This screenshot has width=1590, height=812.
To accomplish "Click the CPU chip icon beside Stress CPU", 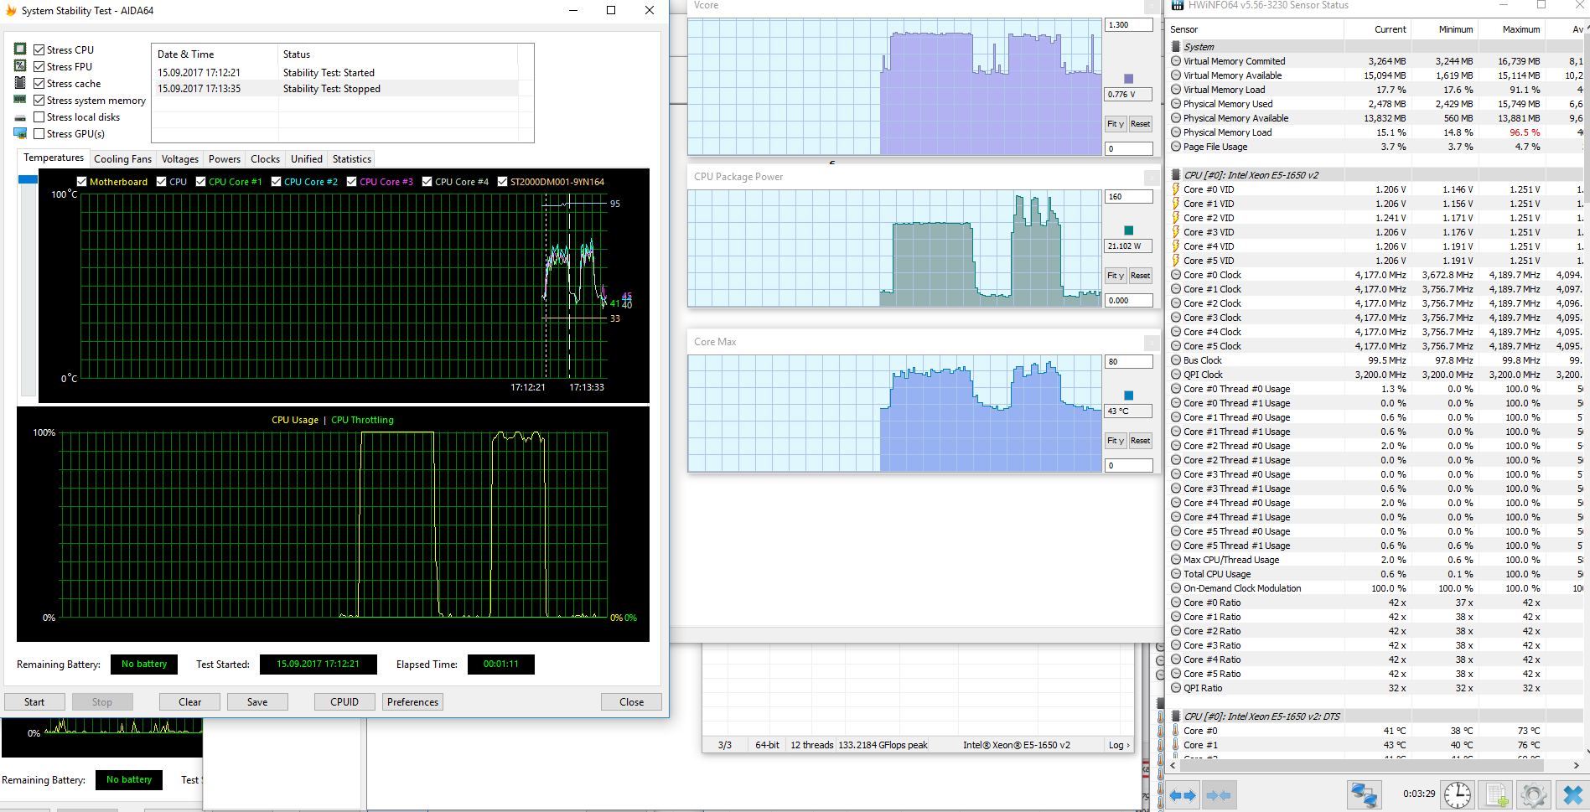I will [x=20, y=49].
